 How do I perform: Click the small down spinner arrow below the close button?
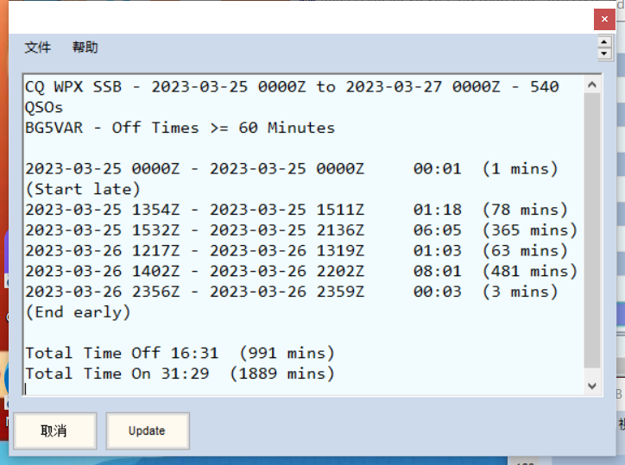[604, 53]
